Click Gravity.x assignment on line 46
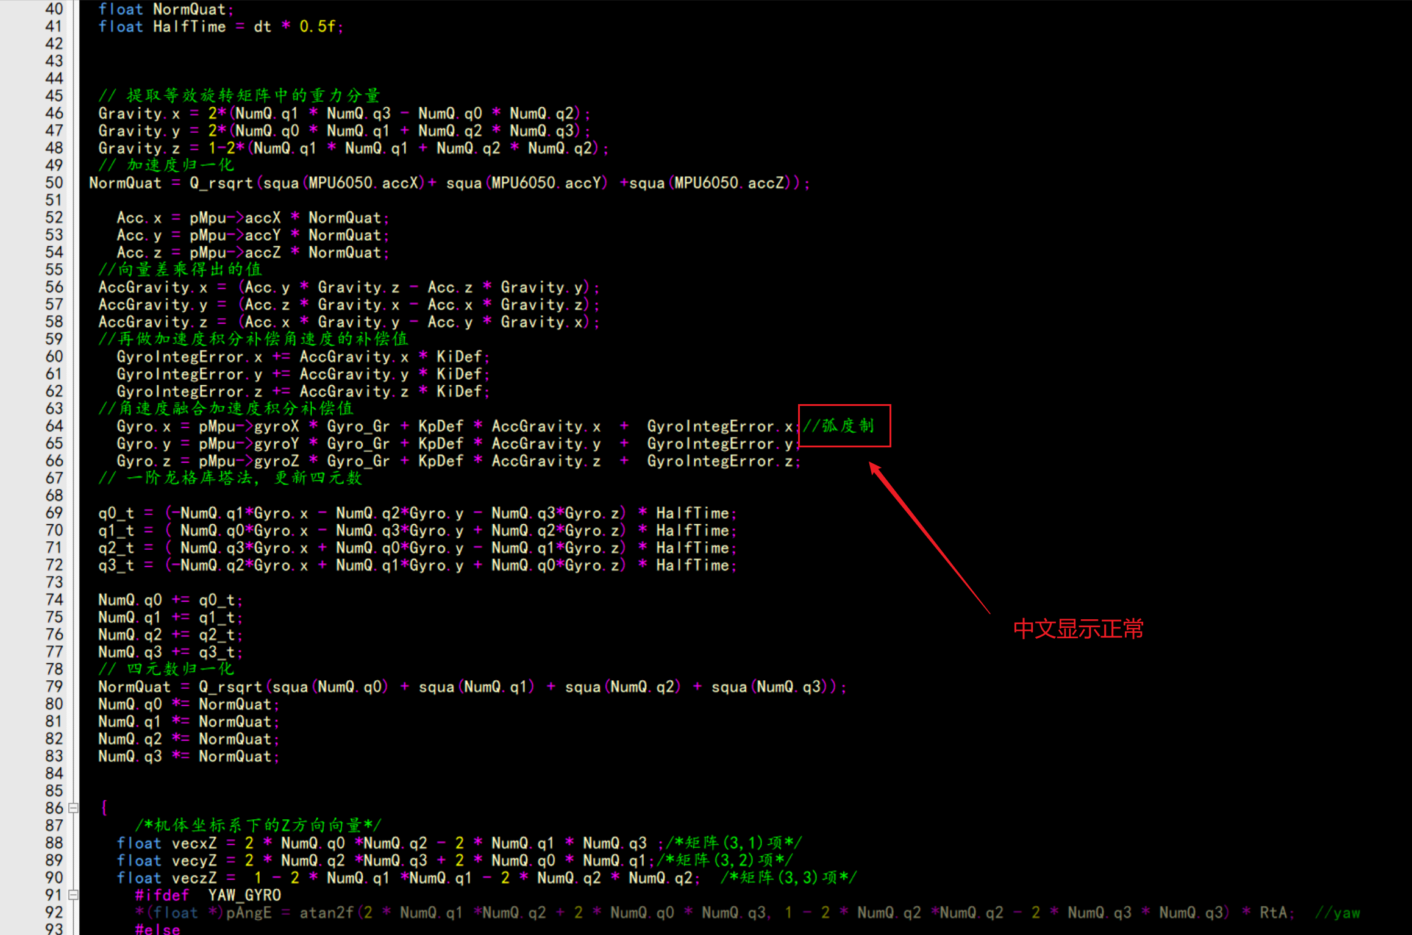The image size is (1412, 935). [x=139, y=113]
